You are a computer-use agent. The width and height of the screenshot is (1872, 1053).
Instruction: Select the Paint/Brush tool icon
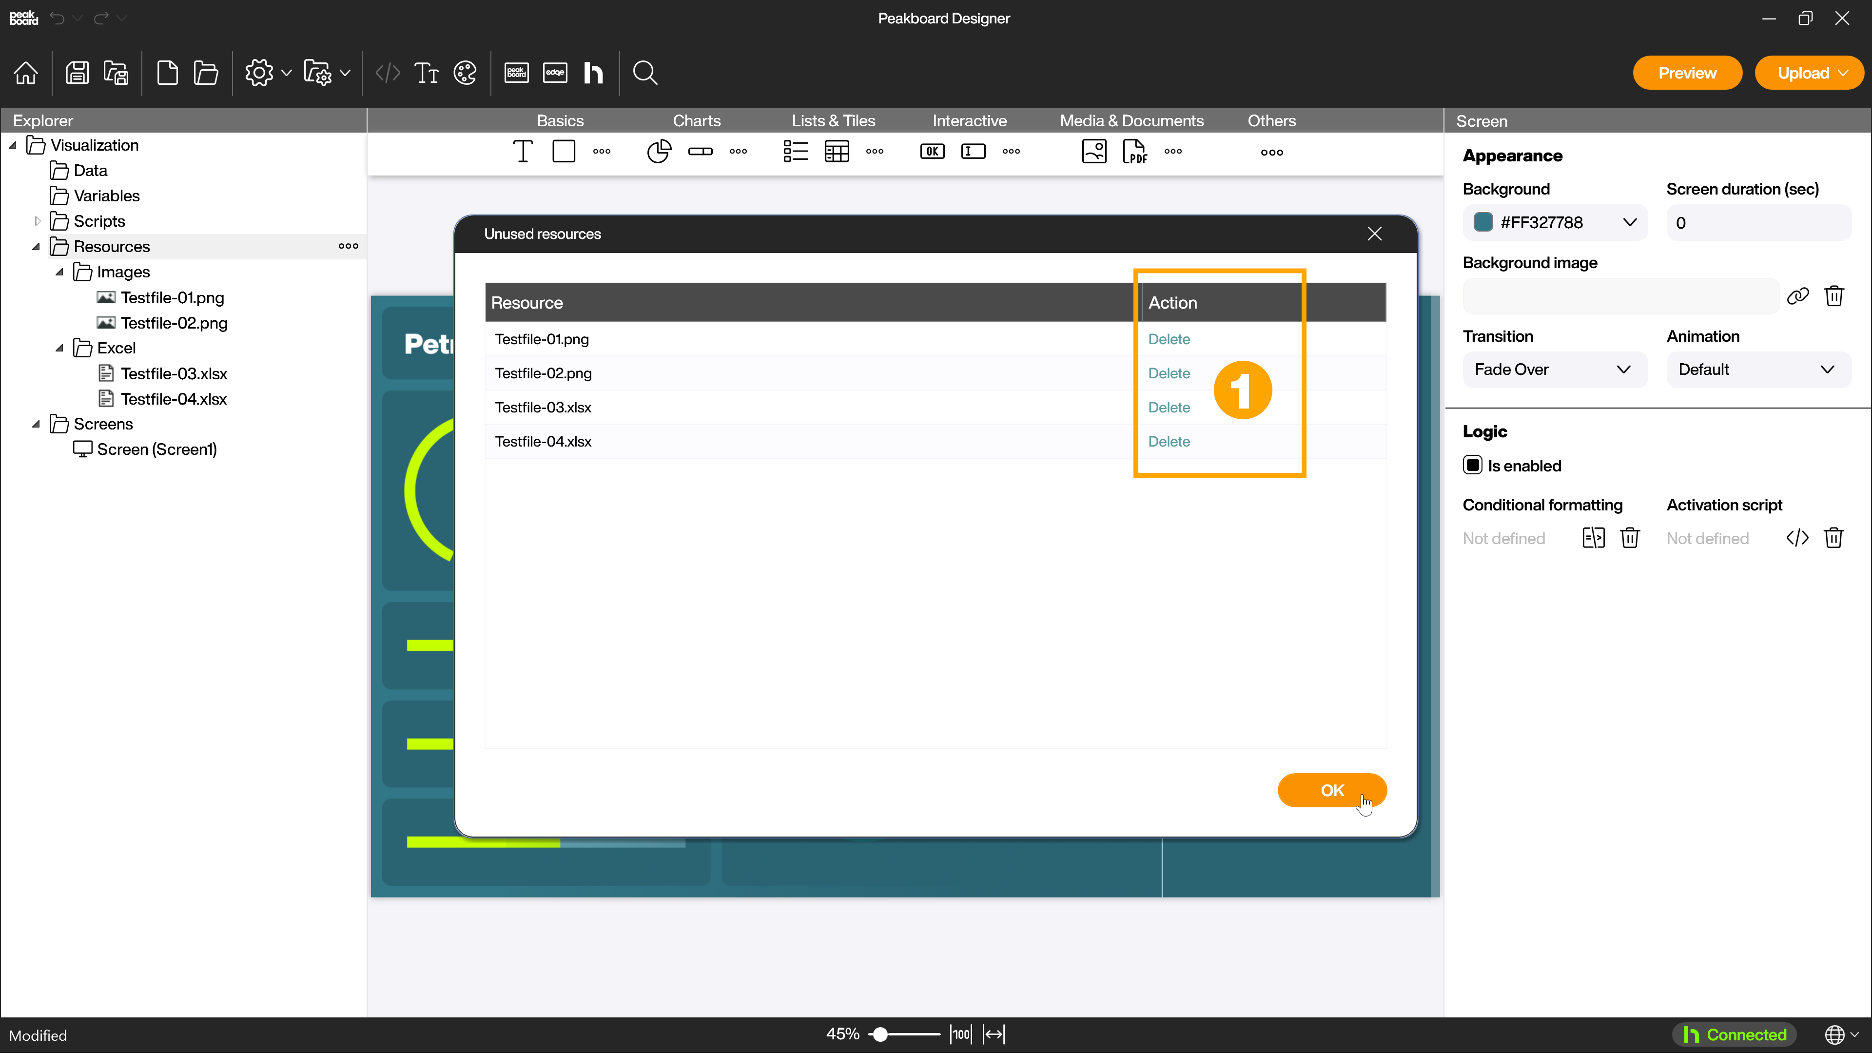click(x=466, y=73)
